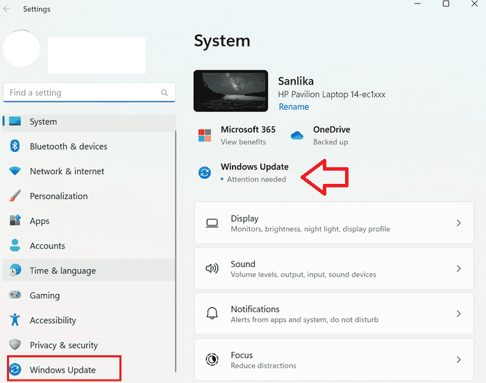Click the Apps grid icon in sidebar
486x383 pixels.
pos(15,221)
